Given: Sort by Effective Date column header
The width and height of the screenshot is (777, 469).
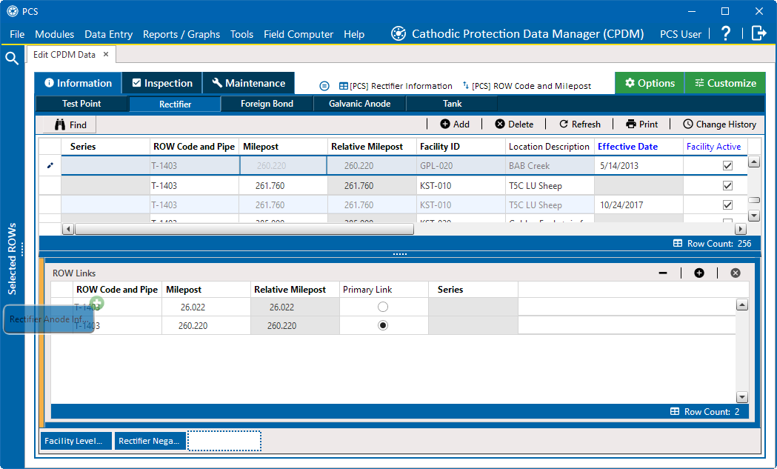Looking at the screenshot, I should coord(638,146).
